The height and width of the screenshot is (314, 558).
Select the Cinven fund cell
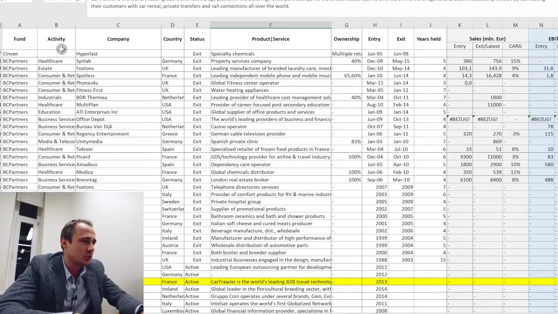click(x=19, y=53)
